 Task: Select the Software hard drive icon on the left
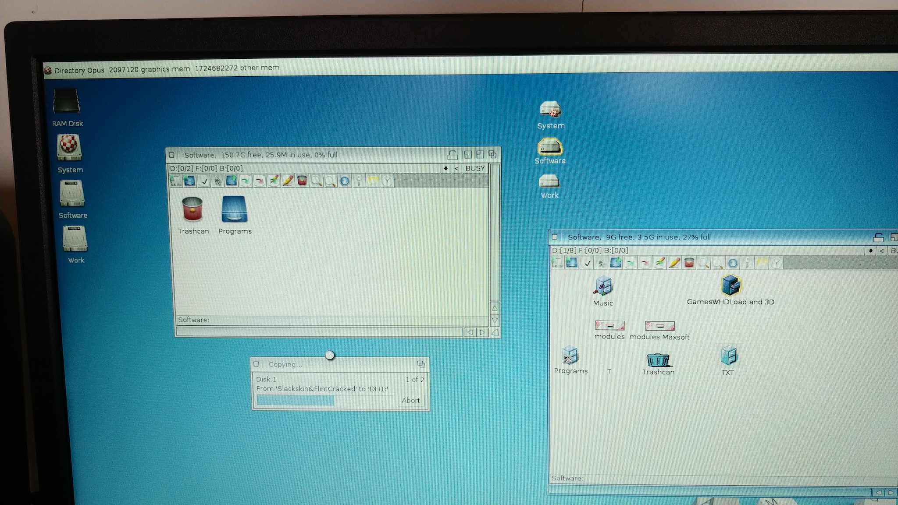72,193
